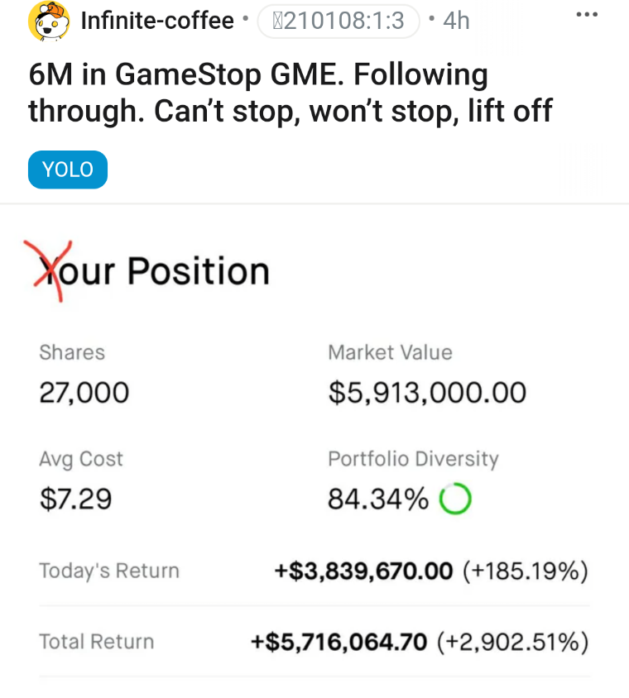Open the three-dot post options menu
The image size is (629, 698).
[x=587, y=14]
